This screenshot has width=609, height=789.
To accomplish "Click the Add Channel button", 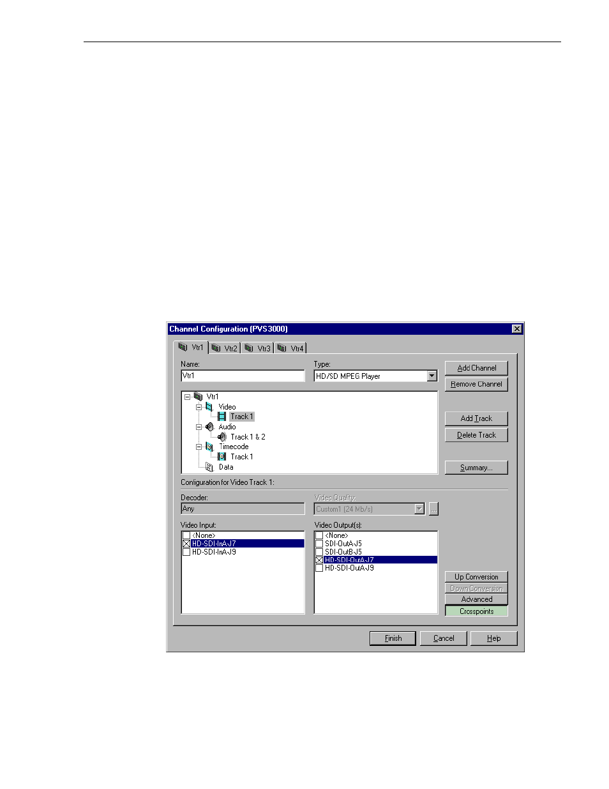I will click(x=476, y=368).
